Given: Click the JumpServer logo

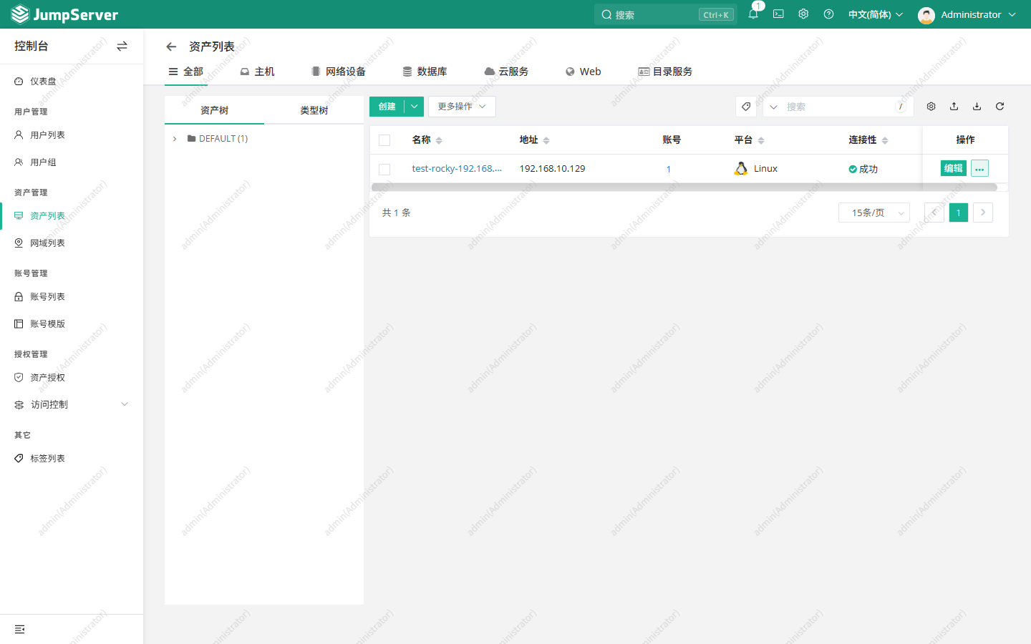Looking at the screenshot, I should [64, 14].
